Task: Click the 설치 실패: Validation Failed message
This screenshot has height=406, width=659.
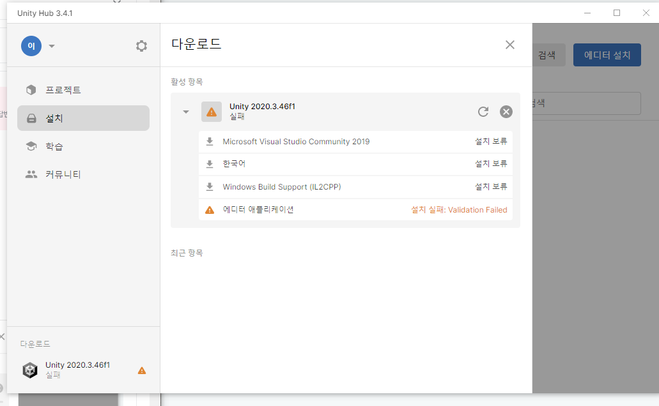Action: pos(459,209)
